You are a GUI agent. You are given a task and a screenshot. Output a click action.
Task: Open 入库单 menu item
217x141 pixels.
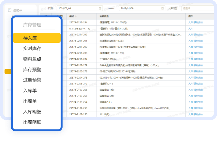point(30,90)
